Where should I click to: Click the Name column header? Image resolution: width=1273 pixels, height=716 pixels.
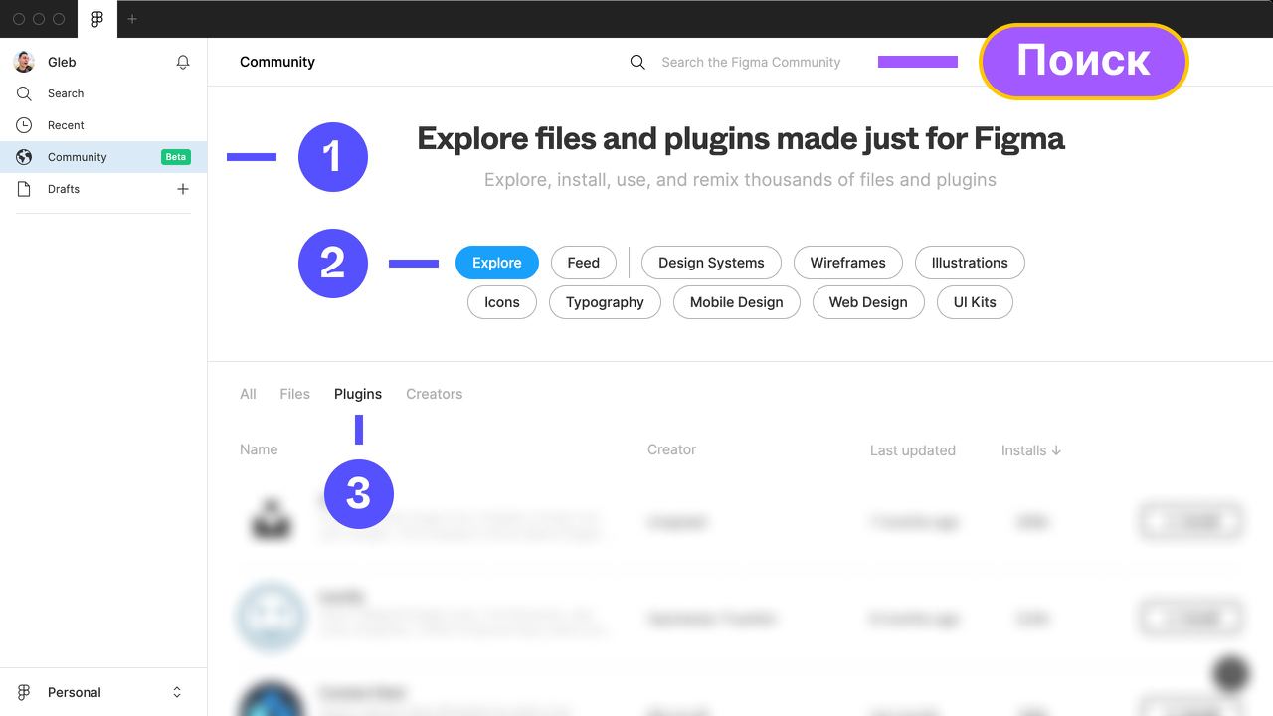259,449
